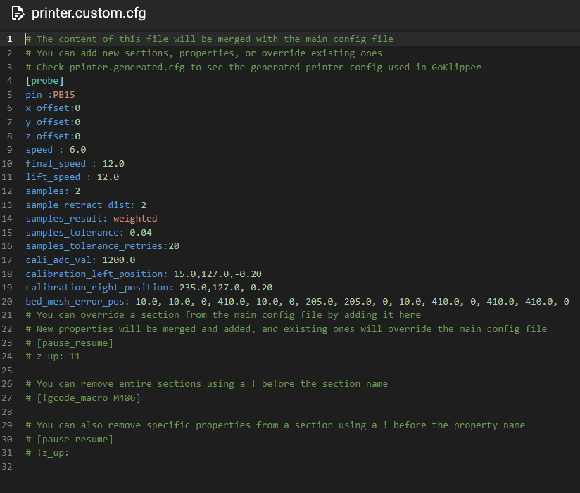
Task: Click the lift_speed property name
Action: click(x=53, y=177)
